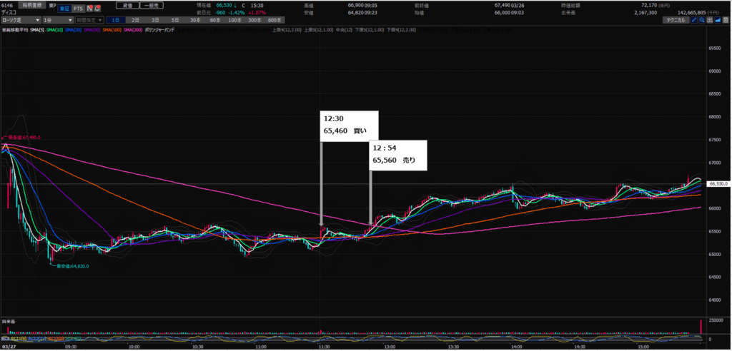732x351 pixels.
Task: Click the magnifier zoom icon
Action: tap(701, 21)
